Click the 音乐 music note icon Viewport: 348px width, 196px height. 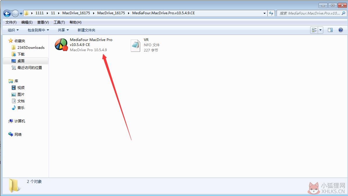click(13, 108)
